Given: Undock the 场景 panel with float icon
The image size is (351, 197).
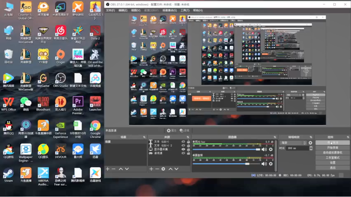Looking at the screenshot, I should coord(144,137).
